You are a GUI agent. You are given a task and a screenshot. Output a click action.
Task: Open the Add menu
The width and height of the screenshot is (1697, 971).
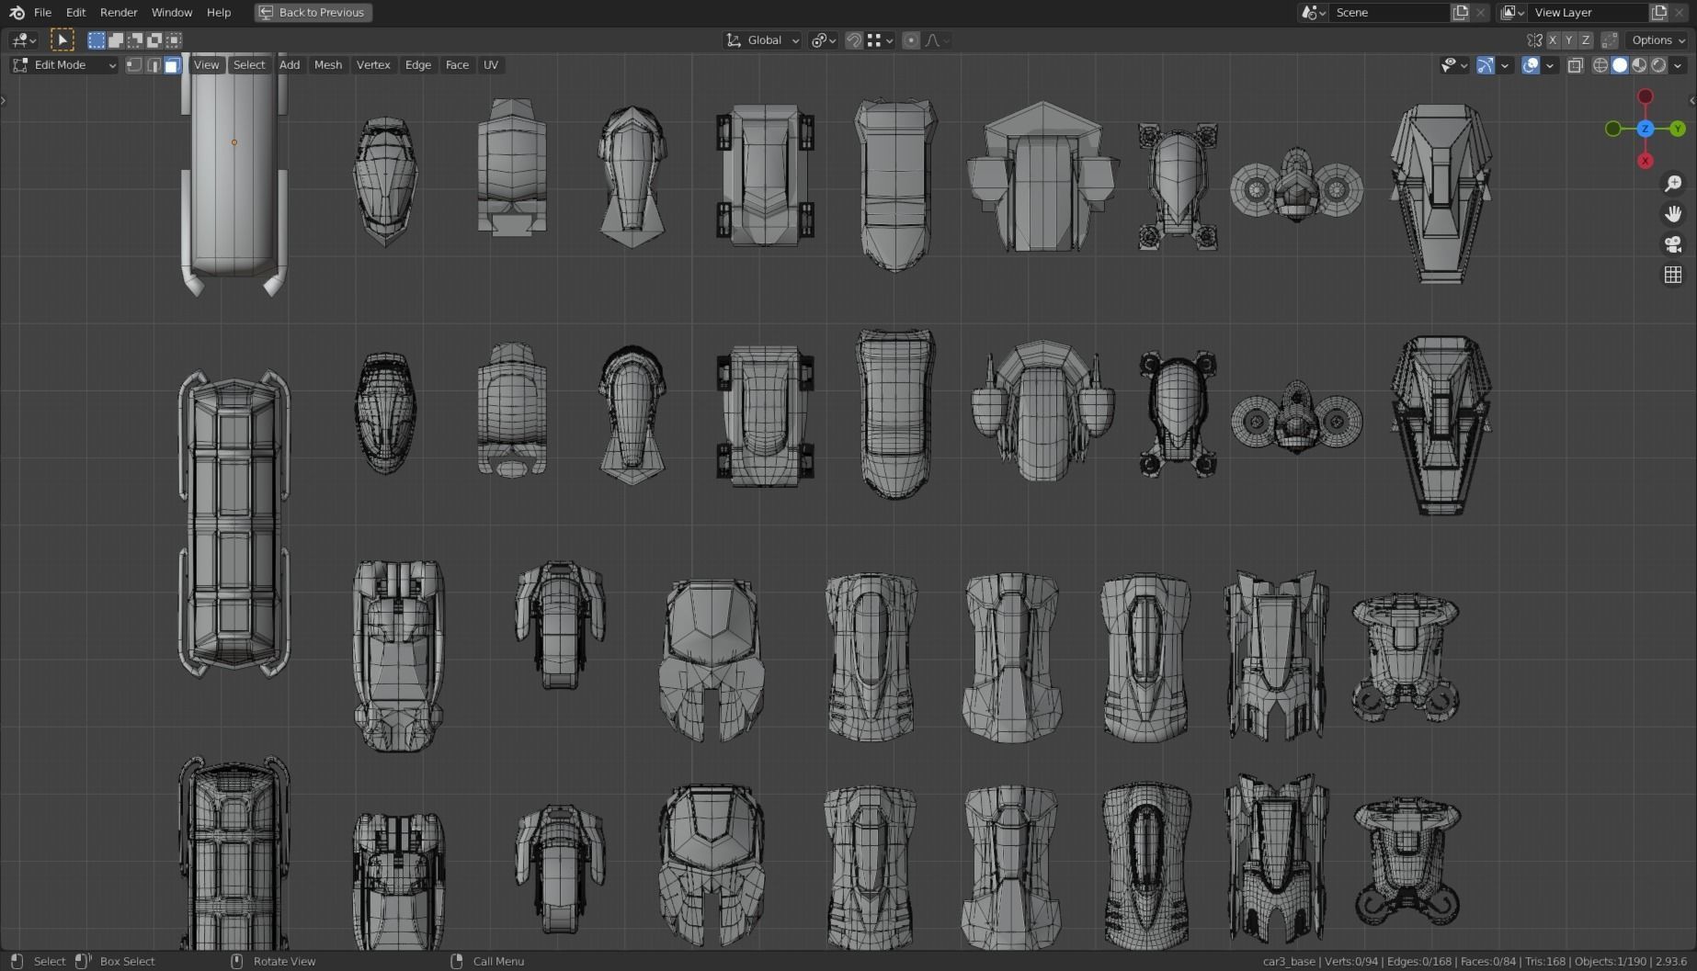coord(289,65)
